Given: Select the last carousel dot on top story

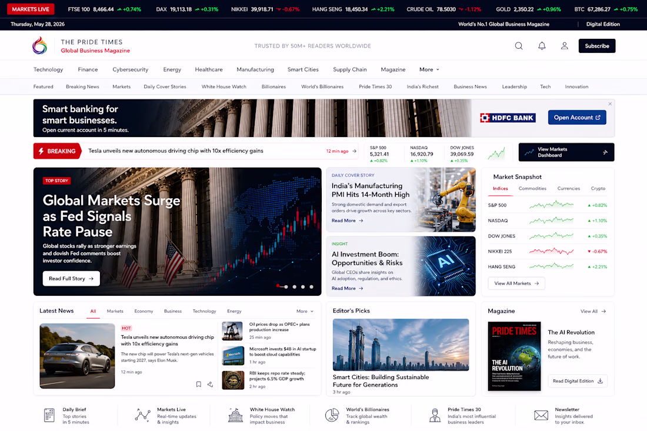Looking at the screenshot, I should point(312,286).
